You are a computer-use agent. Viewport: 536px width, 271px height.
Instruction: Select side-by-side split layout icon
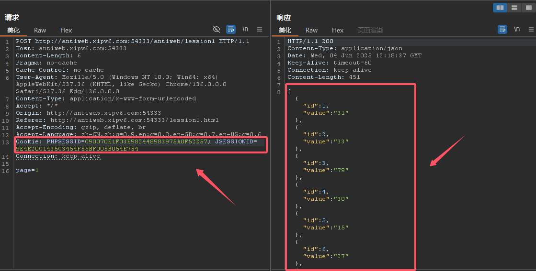click(x=500, y=8)
